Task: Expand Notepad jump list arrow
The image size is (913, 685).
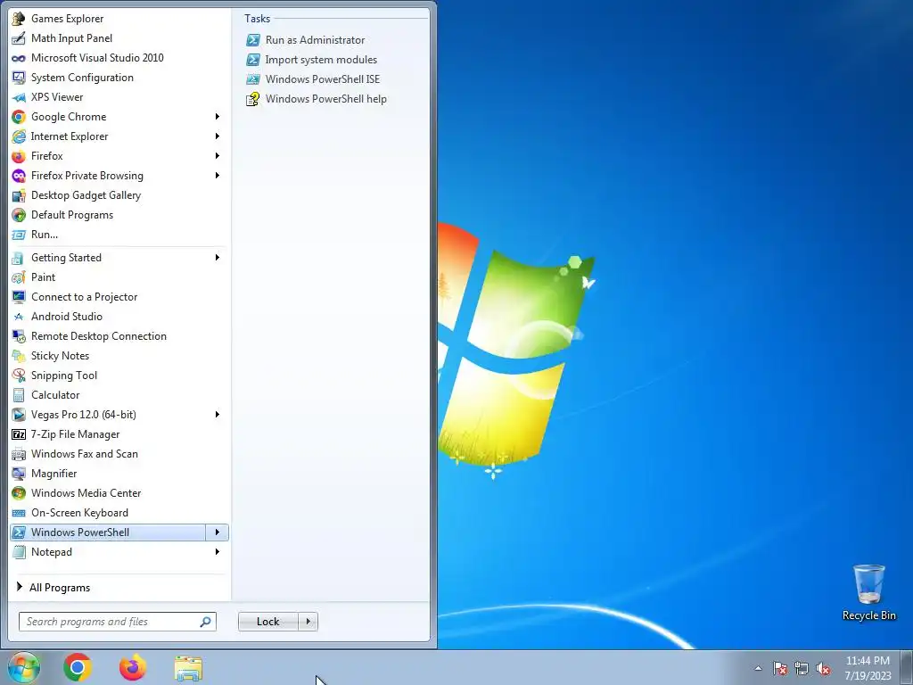Action: coord(218,551)
